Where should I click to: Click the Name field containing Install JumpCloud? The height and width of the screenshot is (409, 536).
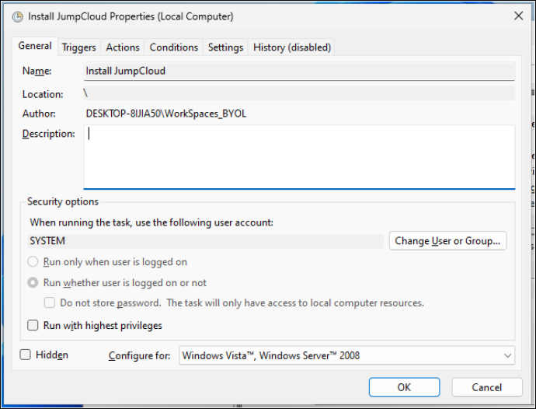299,71
